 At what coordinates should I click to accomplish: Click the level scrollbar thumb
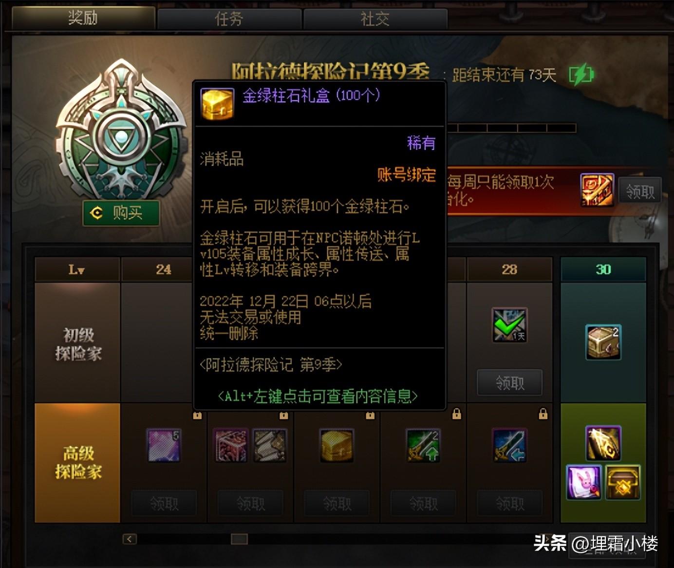[239, 539]
